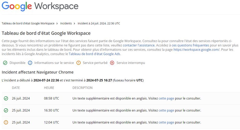Click green check icon in 16:30 UTC row
240x130 pixels.
pyautogui.click(x=6, y=110)
